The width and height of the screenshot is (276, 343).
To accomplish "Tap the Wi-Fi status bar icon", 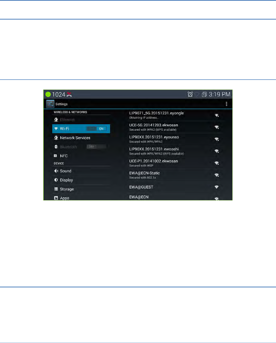I will click(197, 94).
